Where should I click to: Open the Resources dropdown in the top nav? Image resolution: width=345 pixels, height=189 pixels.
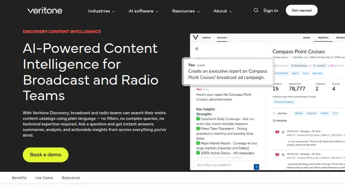click(x=186, y=11)
